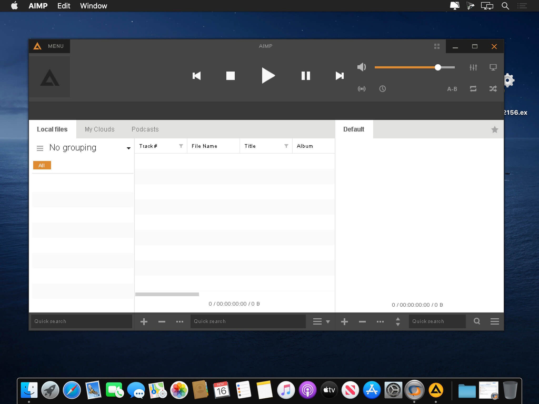Screen dimensions: 539x404
Task: Click the Play button
Action: point(268,76)
